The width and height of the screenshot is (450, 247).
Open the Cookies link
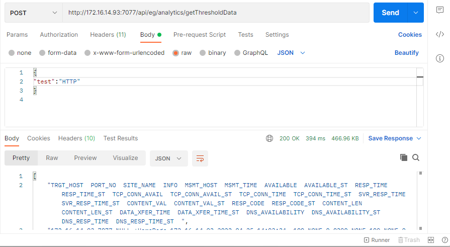tap(410, 35)
